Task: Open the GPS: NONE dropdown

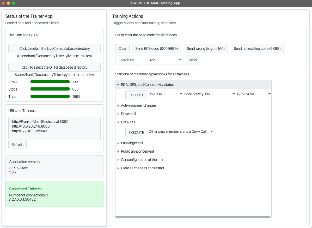Action: [254, 94]
